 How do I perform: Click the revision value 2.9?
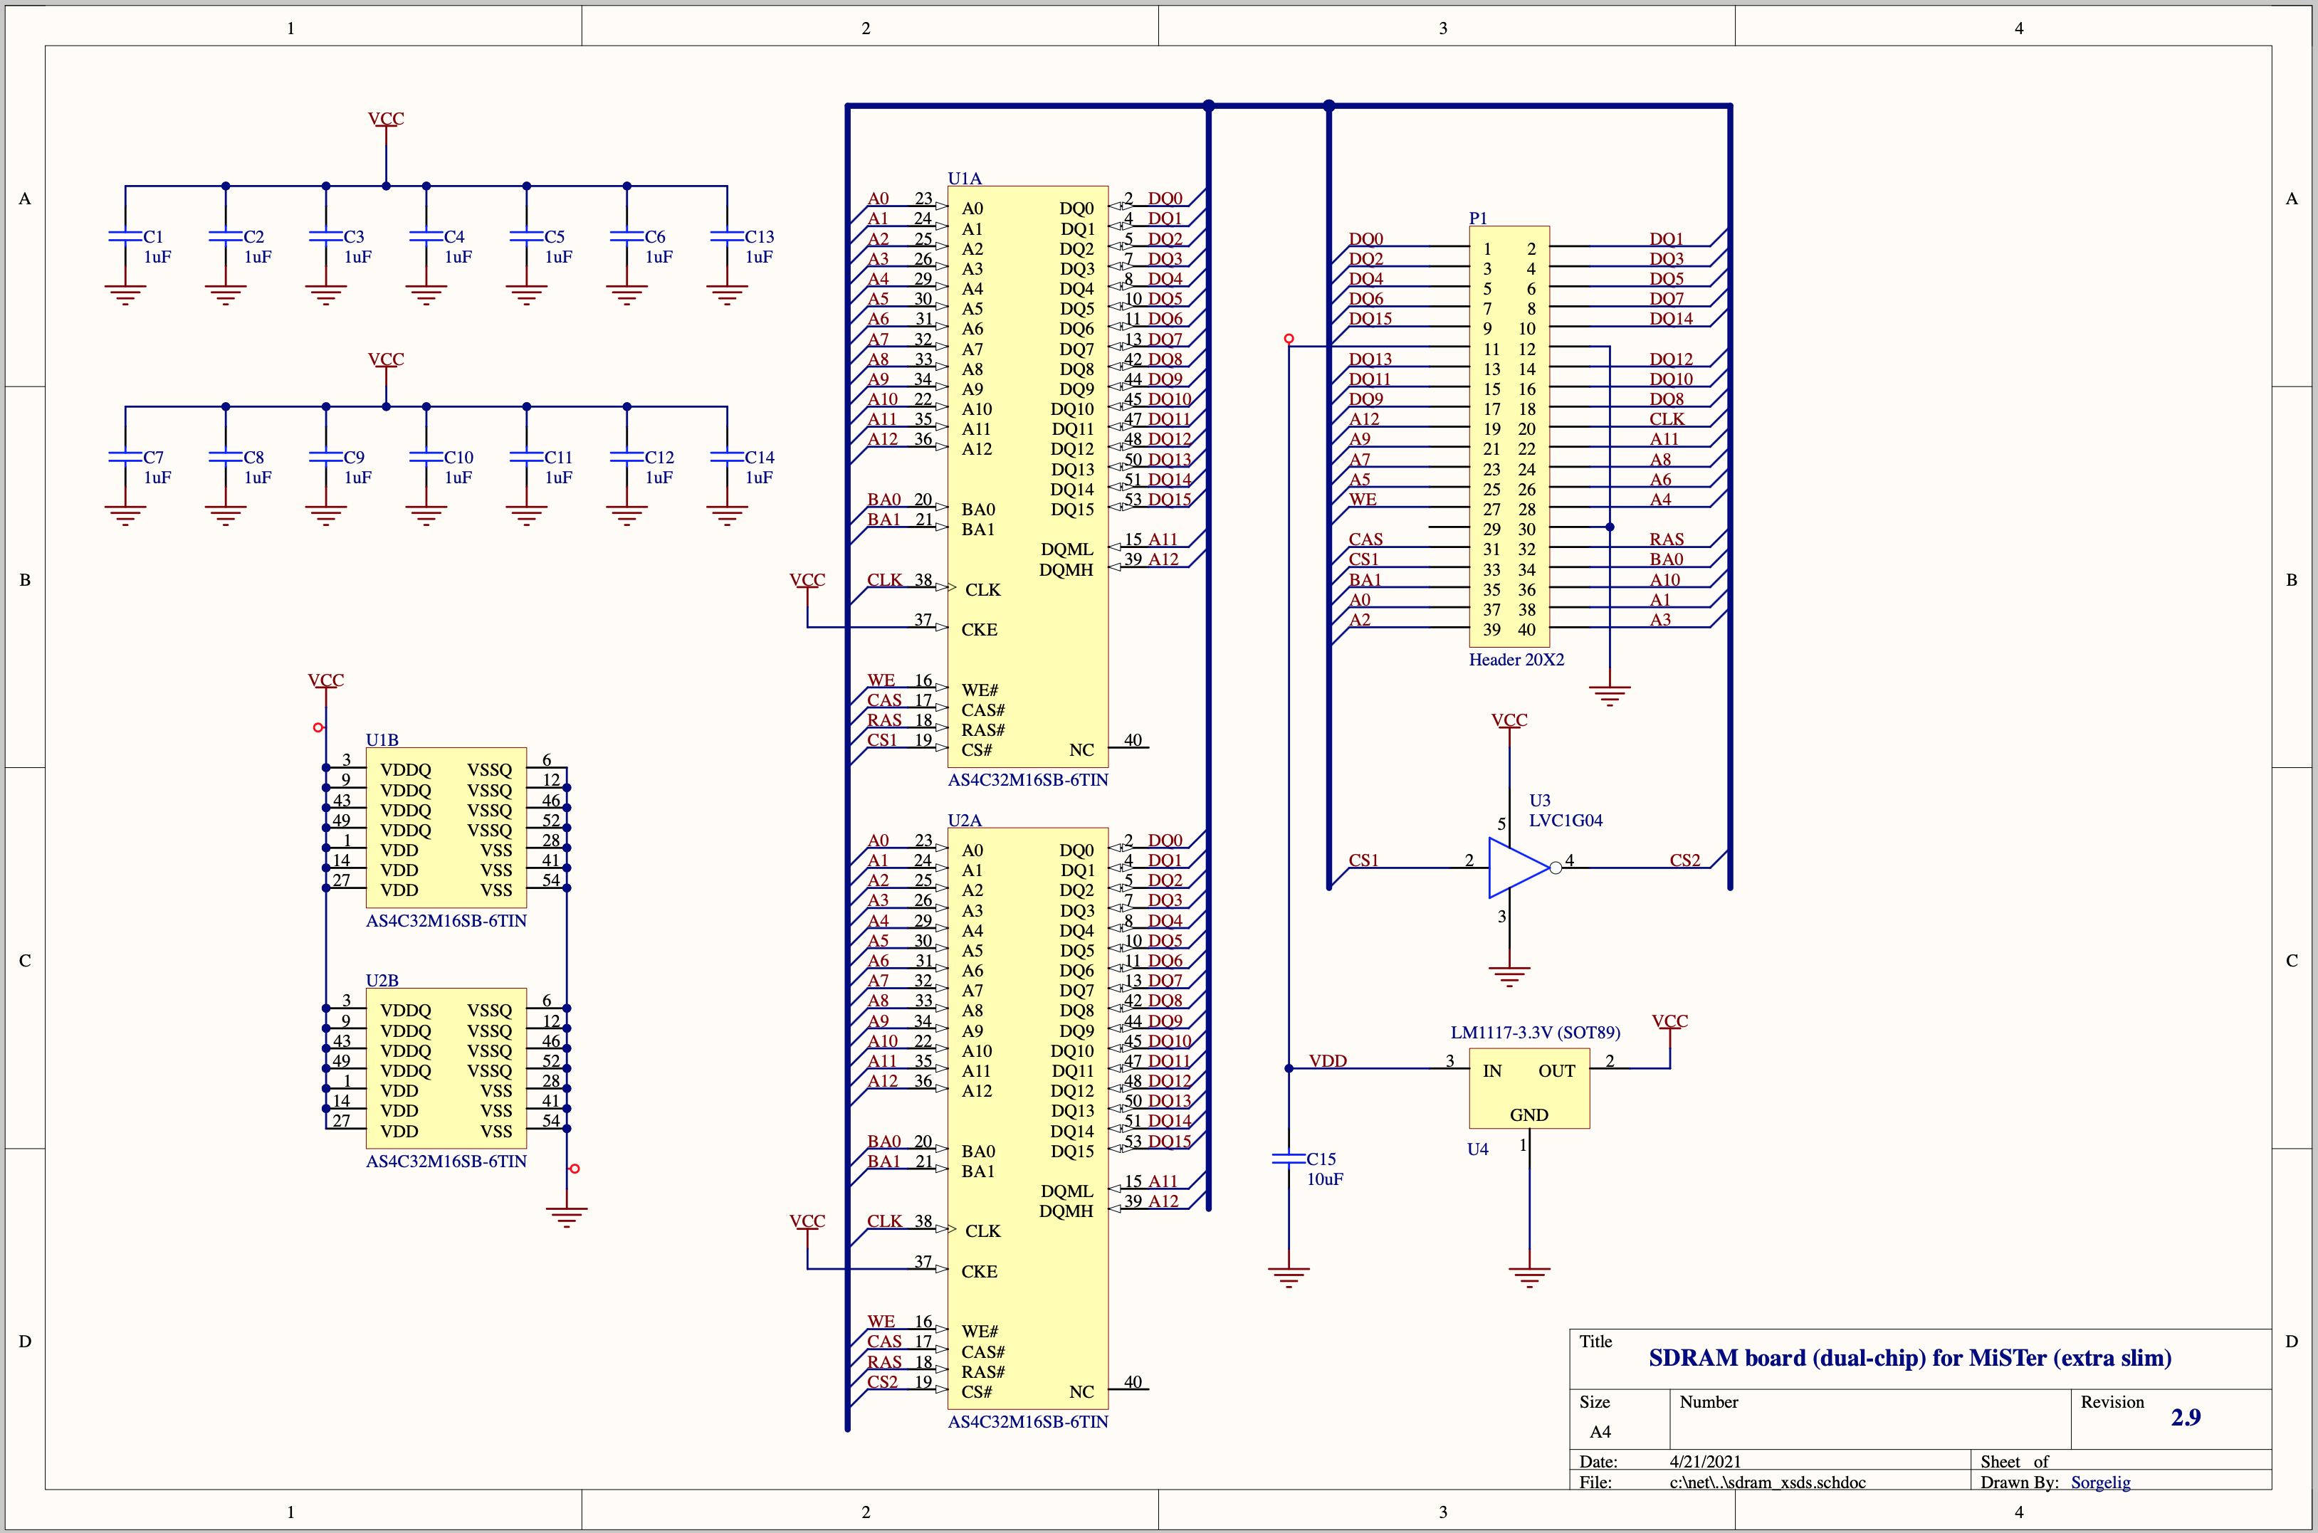click(2185, 1418)
